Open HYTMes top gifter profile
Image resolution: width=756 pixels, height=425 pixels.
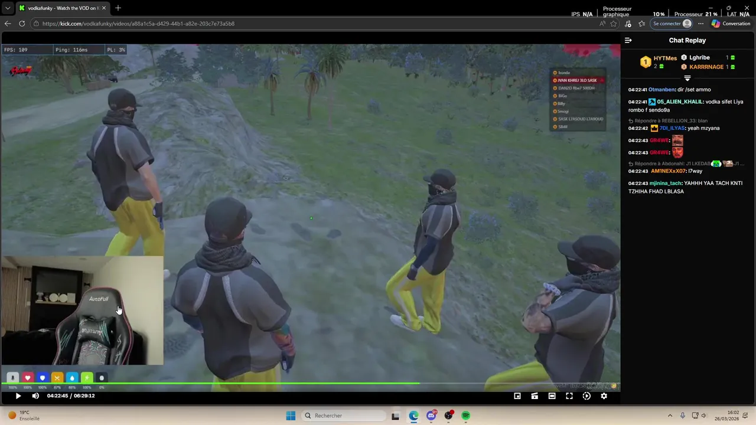665,58
